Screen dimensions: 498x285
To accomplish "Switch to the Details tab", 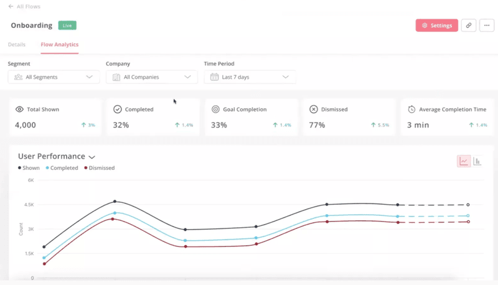I will pyautogui.click(x=17, y=45).
